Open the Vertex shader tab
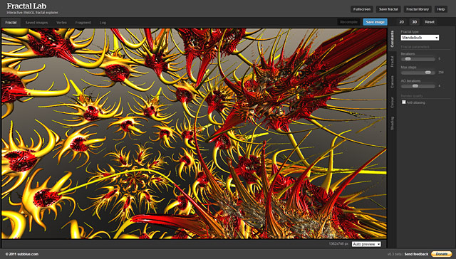Screen dimensions: 456x259 [61, 22]
